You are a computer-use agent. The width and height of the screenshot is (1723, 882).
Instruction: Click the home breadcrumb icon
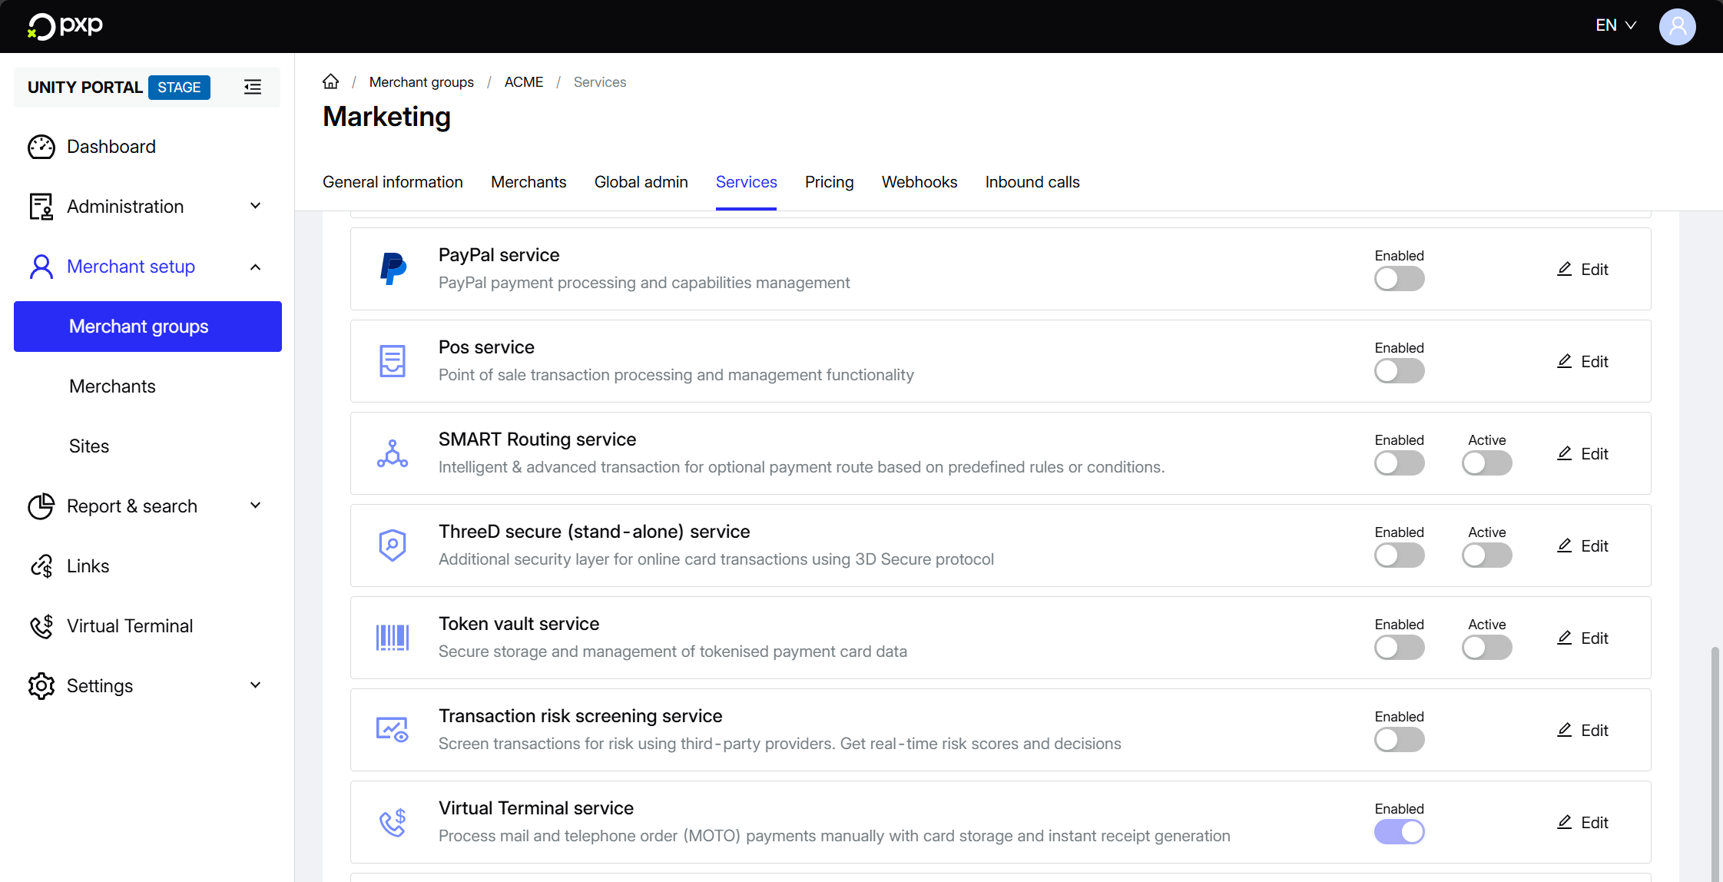click(330, 81)
